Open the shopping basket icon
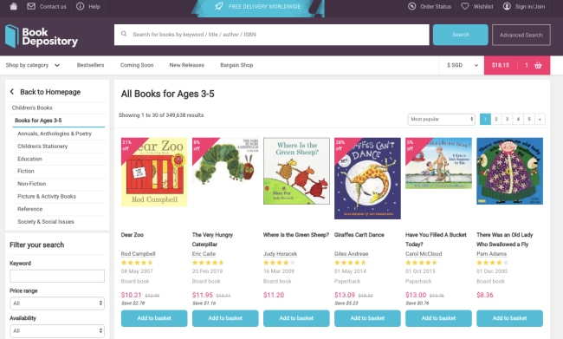This screenshot has width=563, height=339. [x=538, y=65]
